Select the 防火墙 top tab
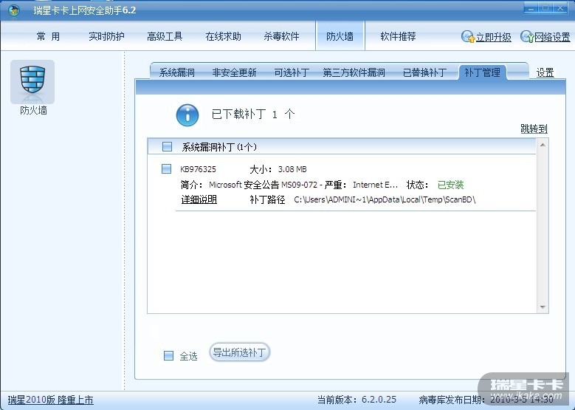 [340, 36]
